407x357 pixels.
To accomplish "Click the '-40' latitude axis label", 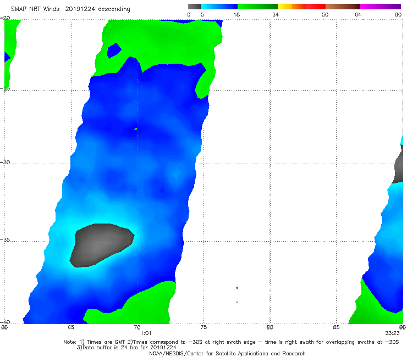I will tap(5, 322).
